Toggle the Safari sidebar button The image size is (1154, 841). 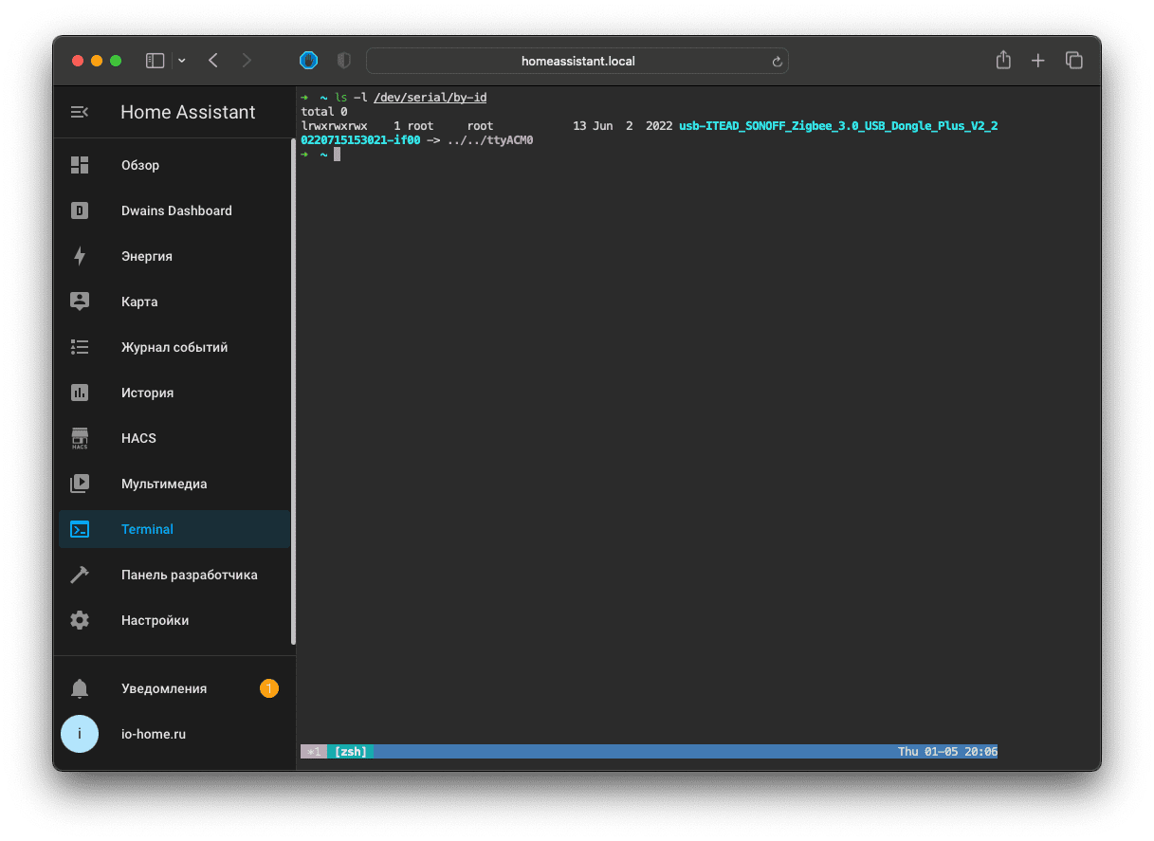point(155,61)
